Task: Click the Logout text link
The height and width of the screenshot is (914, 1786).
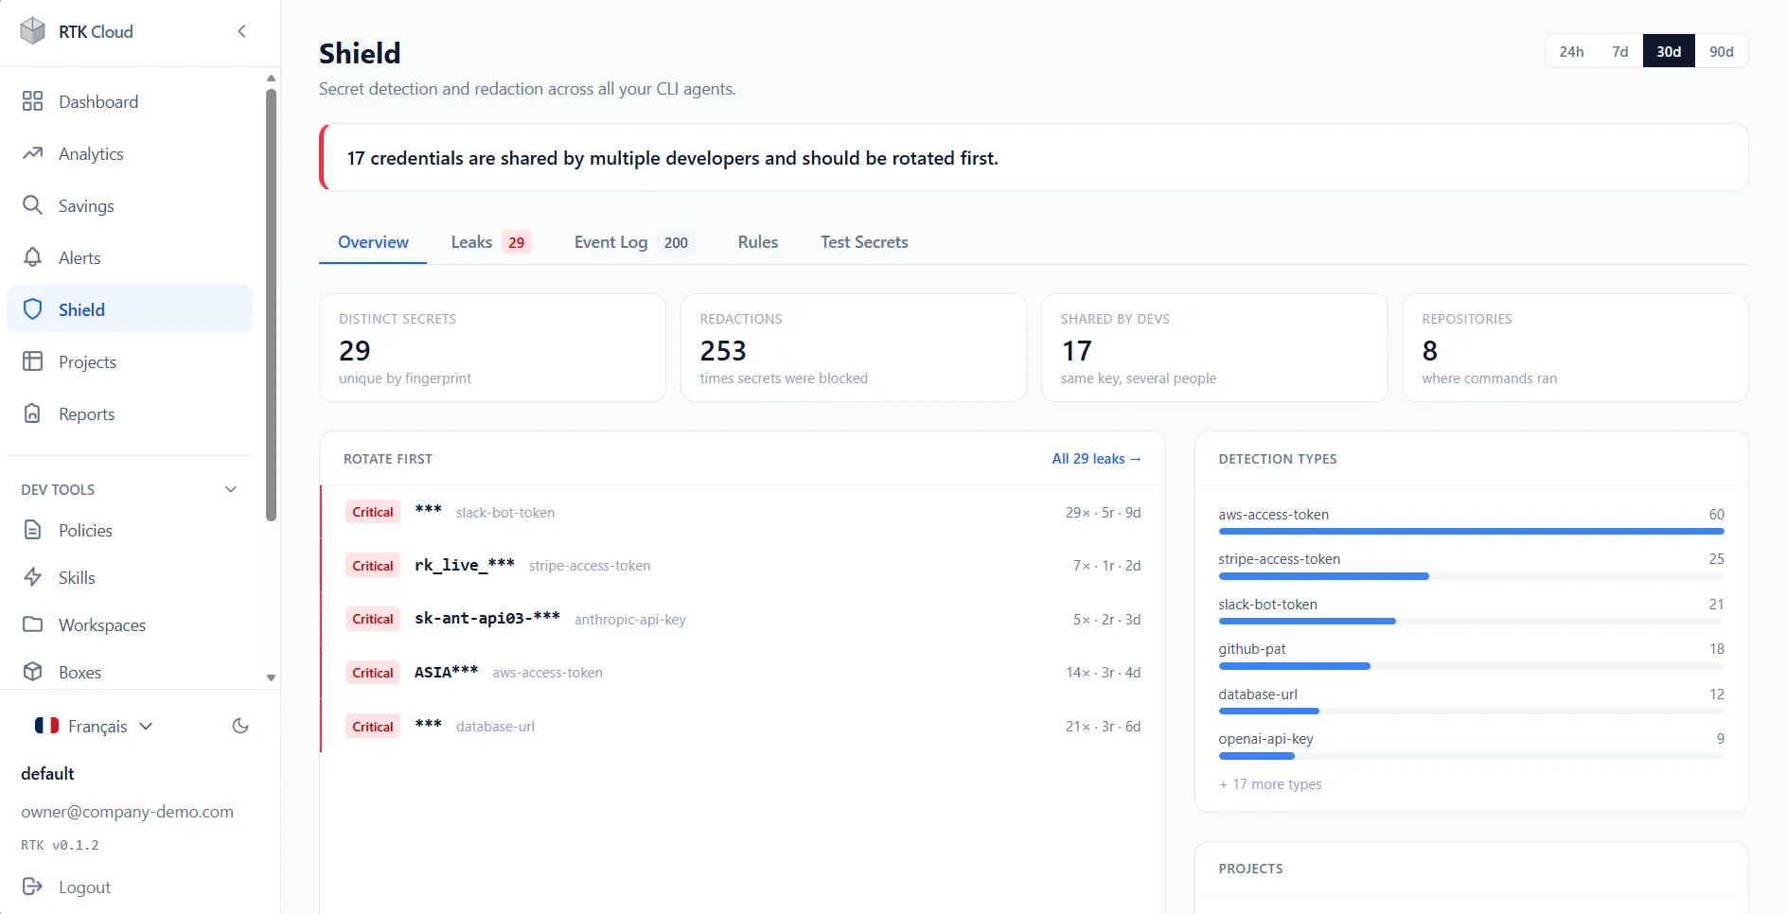Action: click(x=84, y=888)
